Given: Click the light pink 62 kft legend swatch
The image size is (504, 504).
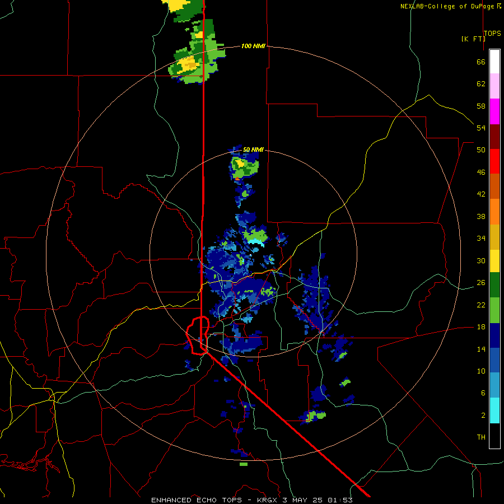Looking at the screenshot, I should pyautogui.click(x=494, y=86).
